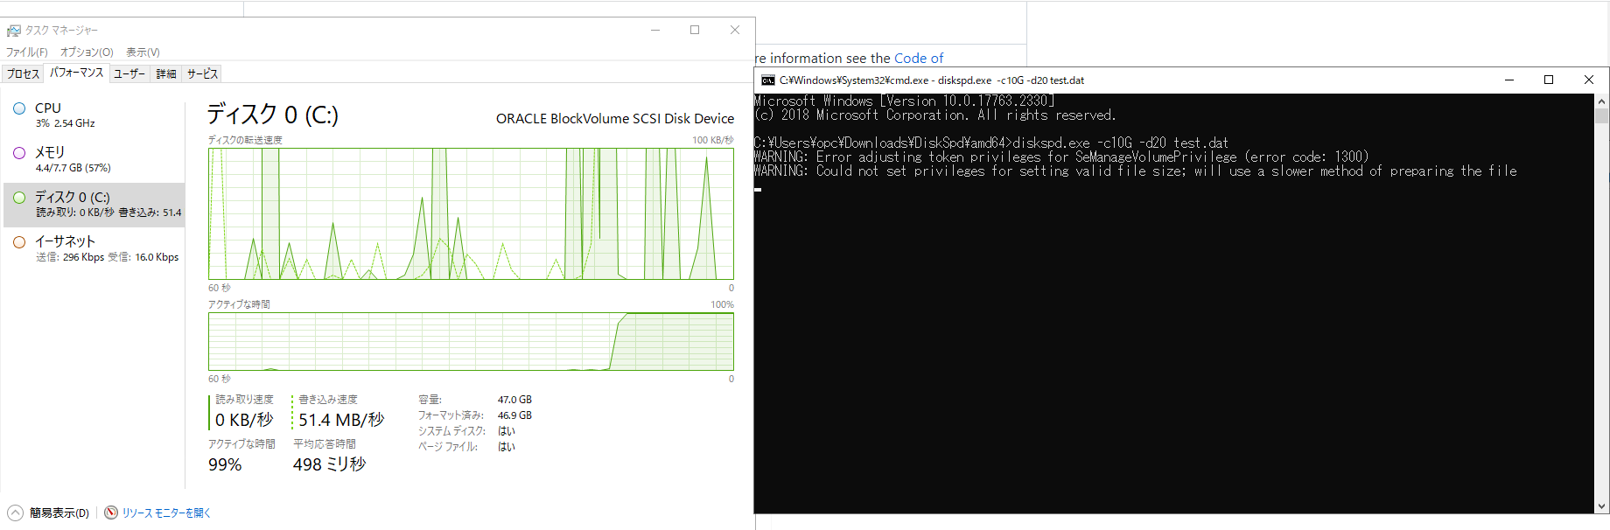Click the cmd.exe window title icon
Image resolution: width=1610 pixels, height=530 pixels.
(768, 80)
